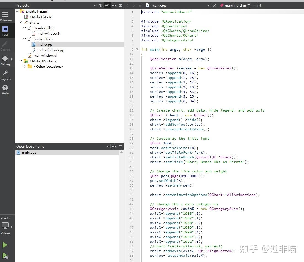This screenshot has height=262, width=304.
Task: Select main.cpp in Open Documents list
Action: [x=67, y=153]
